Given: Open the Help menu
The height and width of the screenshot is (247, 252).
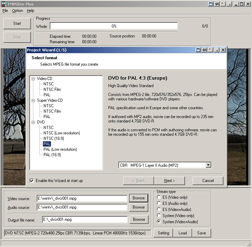Looking at the screenshot, I should [x=31, y=11].
